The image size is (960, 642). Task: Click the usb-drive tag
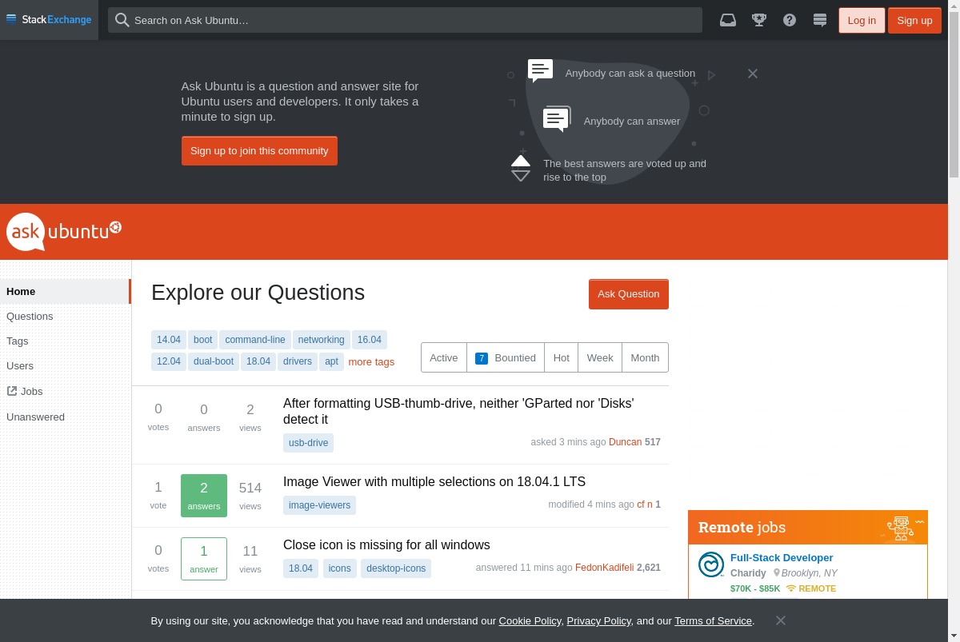point(308,443)
